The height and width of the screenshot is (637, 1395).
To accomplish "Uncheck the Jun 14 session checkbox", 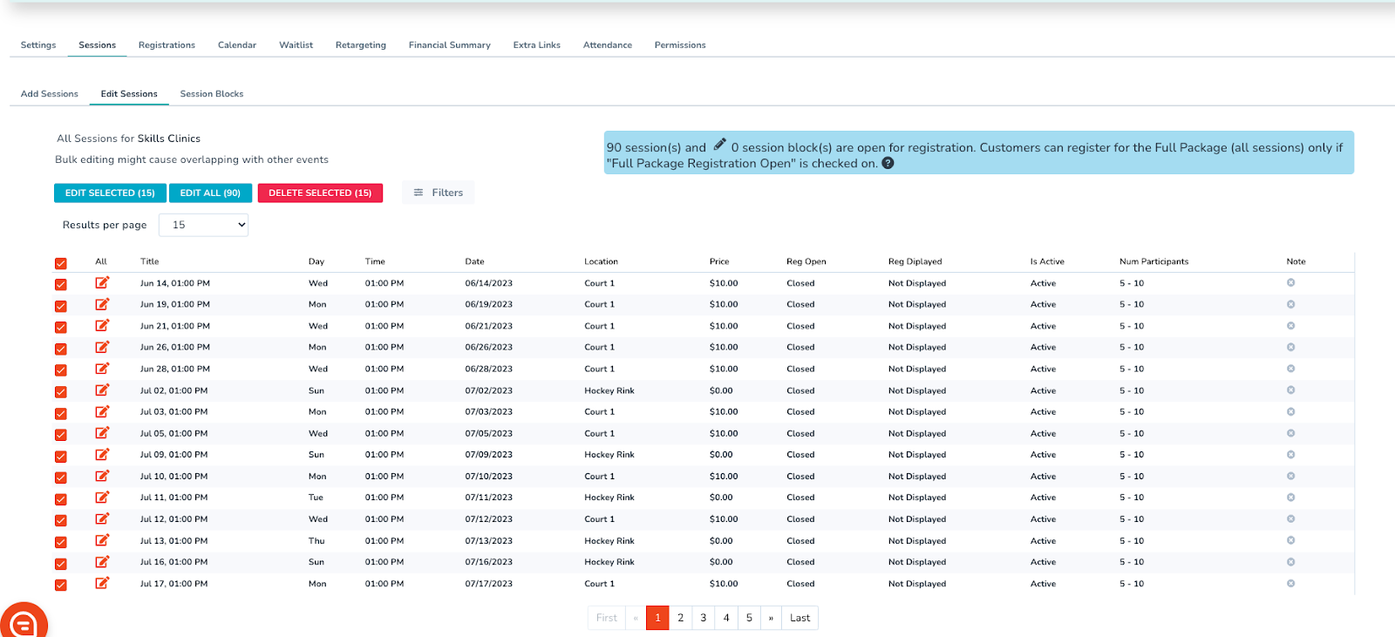I will pos(61,285).
